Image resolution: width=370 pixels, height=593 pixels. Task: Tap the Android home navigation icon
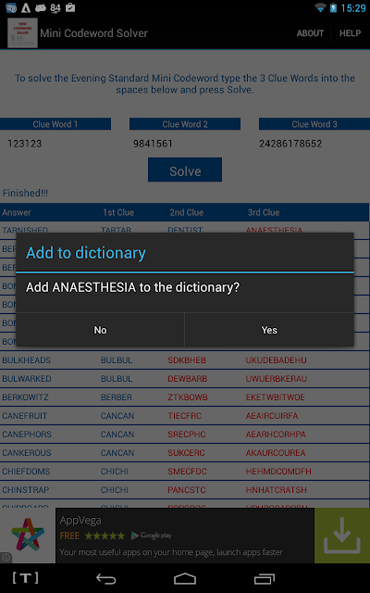point(185,578)
